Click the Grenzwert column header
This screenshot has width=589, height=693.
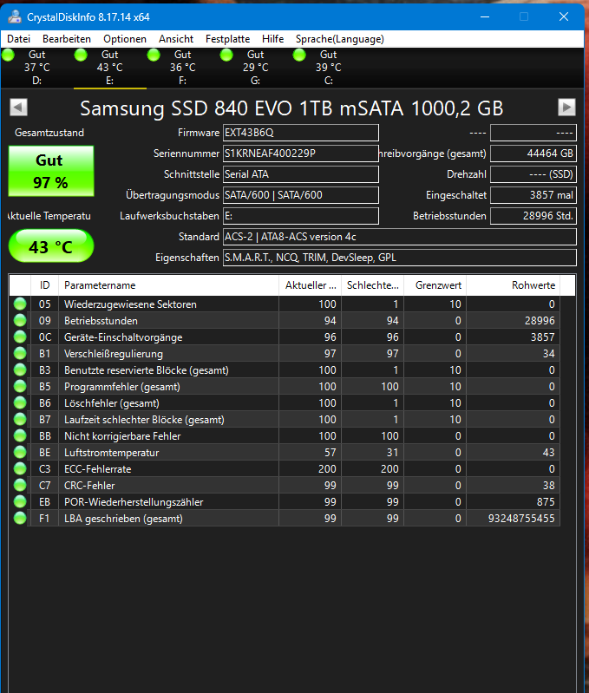[435, 285]
